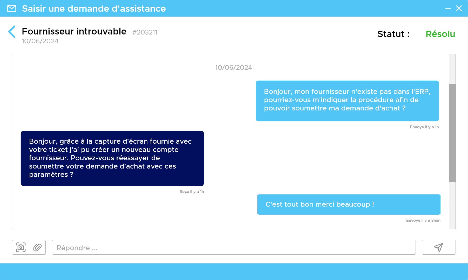
Task: Click the scrollbar track below the thumb
Action: click(x=452, y=205)
